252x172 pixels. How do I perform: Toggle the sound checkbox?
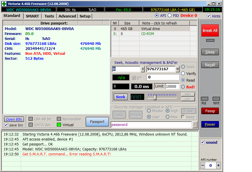(x=203, y=142)
